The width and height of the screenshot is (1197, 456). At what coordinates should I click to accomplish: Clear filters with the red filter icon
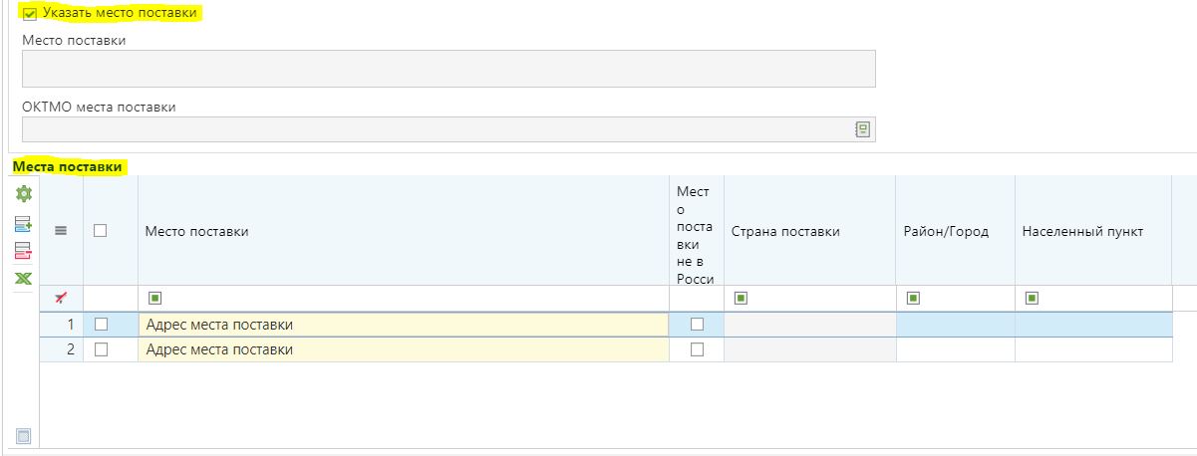click(x=61, y=298)
